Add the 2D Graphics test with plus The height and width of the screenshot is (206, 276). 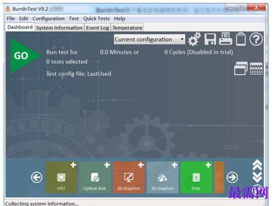(141, 165)
